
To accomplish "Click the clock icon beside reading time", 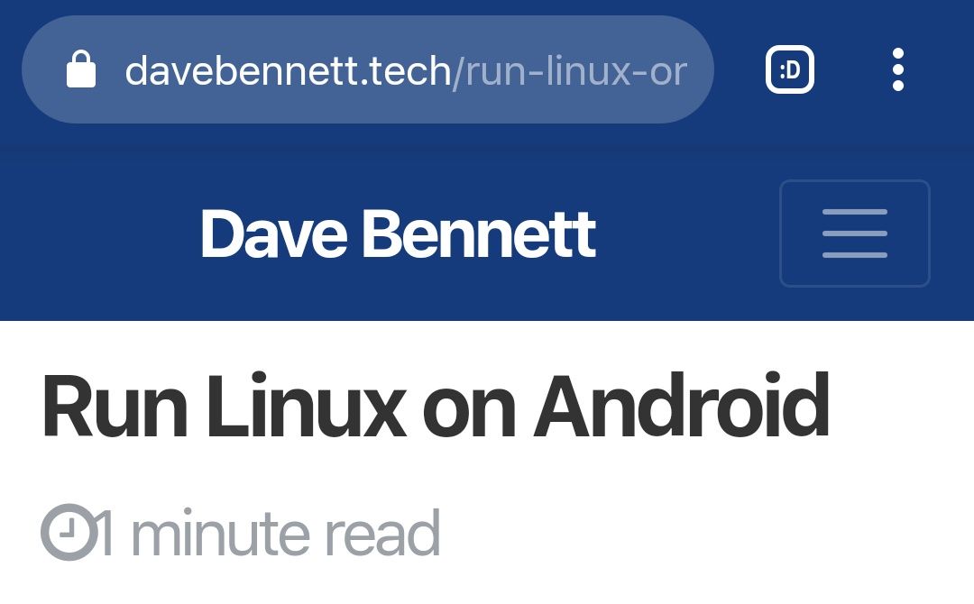I will pyautogui.click(x=69, y=532).
